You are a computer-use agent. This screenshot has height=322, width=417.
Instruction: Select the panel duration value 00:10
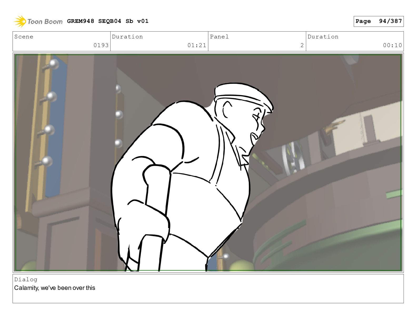pos(393,45)
